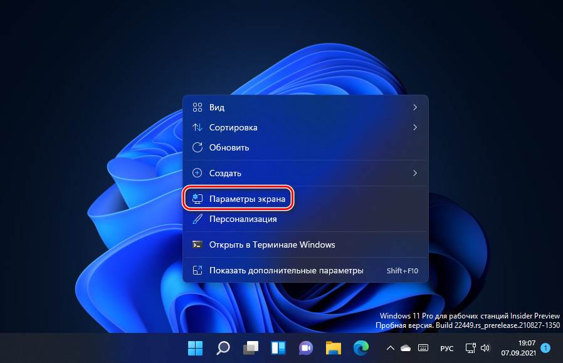Open the Widgets panel icon on the taskbar
Screen dimensions: 563x363
278,348
